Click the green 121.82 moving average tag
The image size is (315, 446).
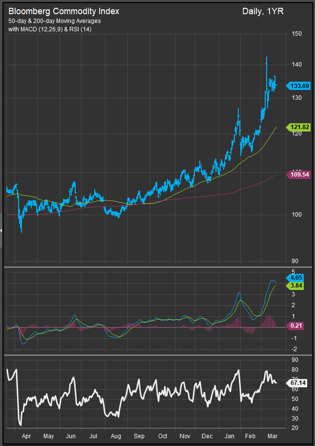coord(299,127)
